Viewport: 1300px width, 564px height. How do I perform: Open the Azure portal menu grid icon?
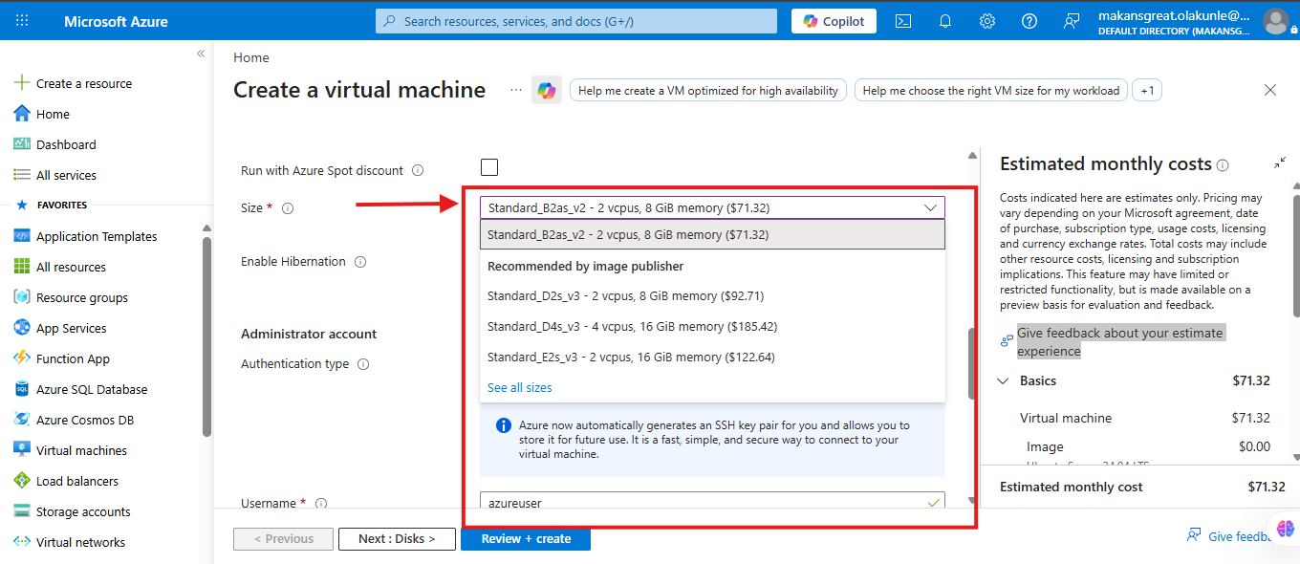22,21
